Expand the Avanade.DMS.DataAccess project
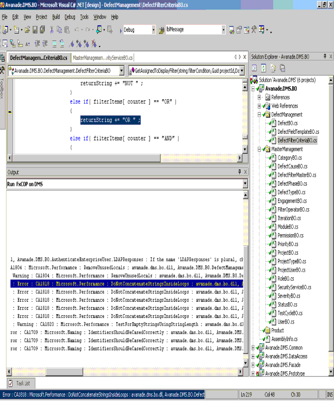This screenshot has width=334, height=401. [253, 356]
